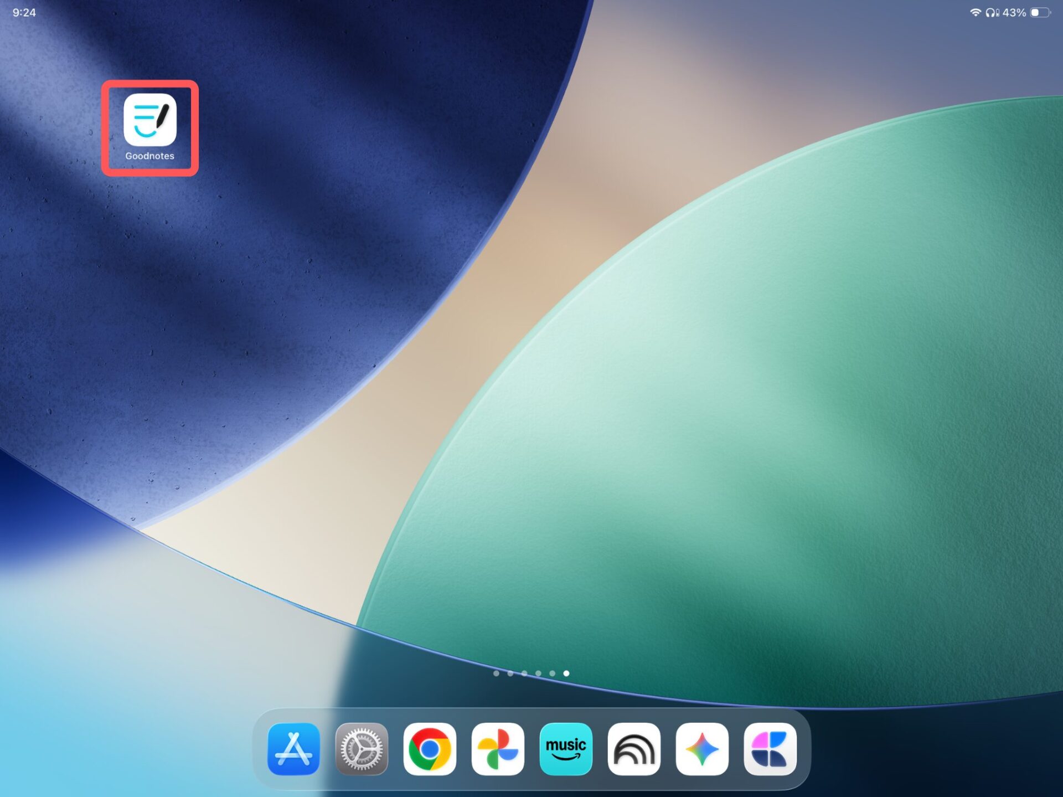The width and height of the screenshot is (1063, 797).
Task: Select the fourth page indicator dot
Action: [x=538, y=673]
